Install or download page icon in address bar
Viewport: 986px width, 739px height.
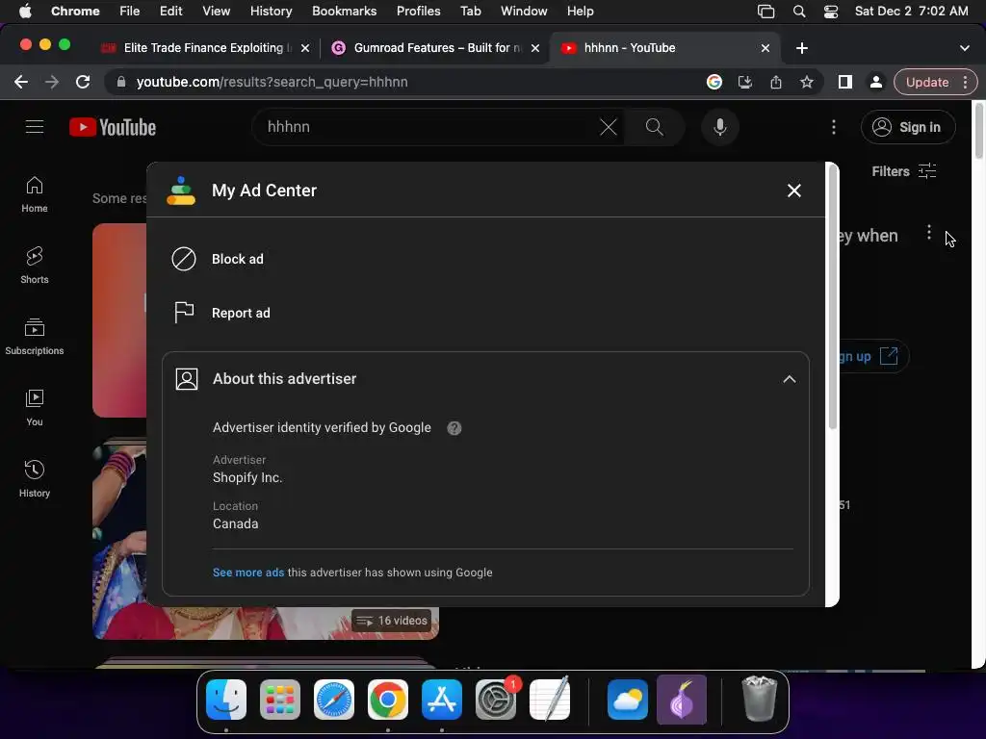[x=745, y=83]
